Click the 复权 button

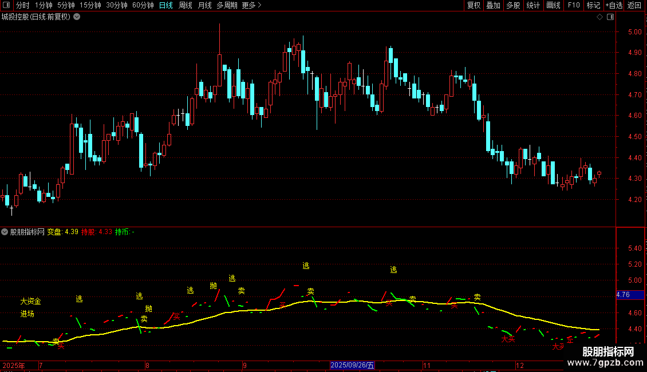(x=474, y=5)
